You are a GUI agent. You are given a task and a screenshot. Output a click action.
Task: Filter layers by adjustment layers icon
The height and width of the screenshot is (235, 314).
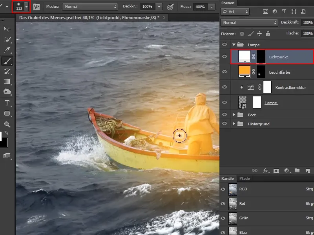tap(275, 12)
